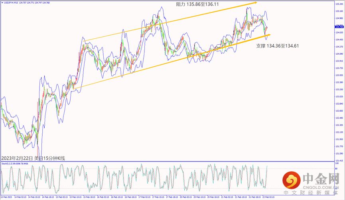Click the 135.340 price scale label
This screenshot has width=345, height=200.
tap(339, 4)
